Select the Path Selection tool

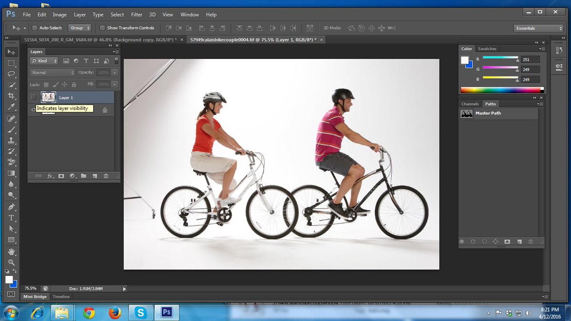pos(11,229)
